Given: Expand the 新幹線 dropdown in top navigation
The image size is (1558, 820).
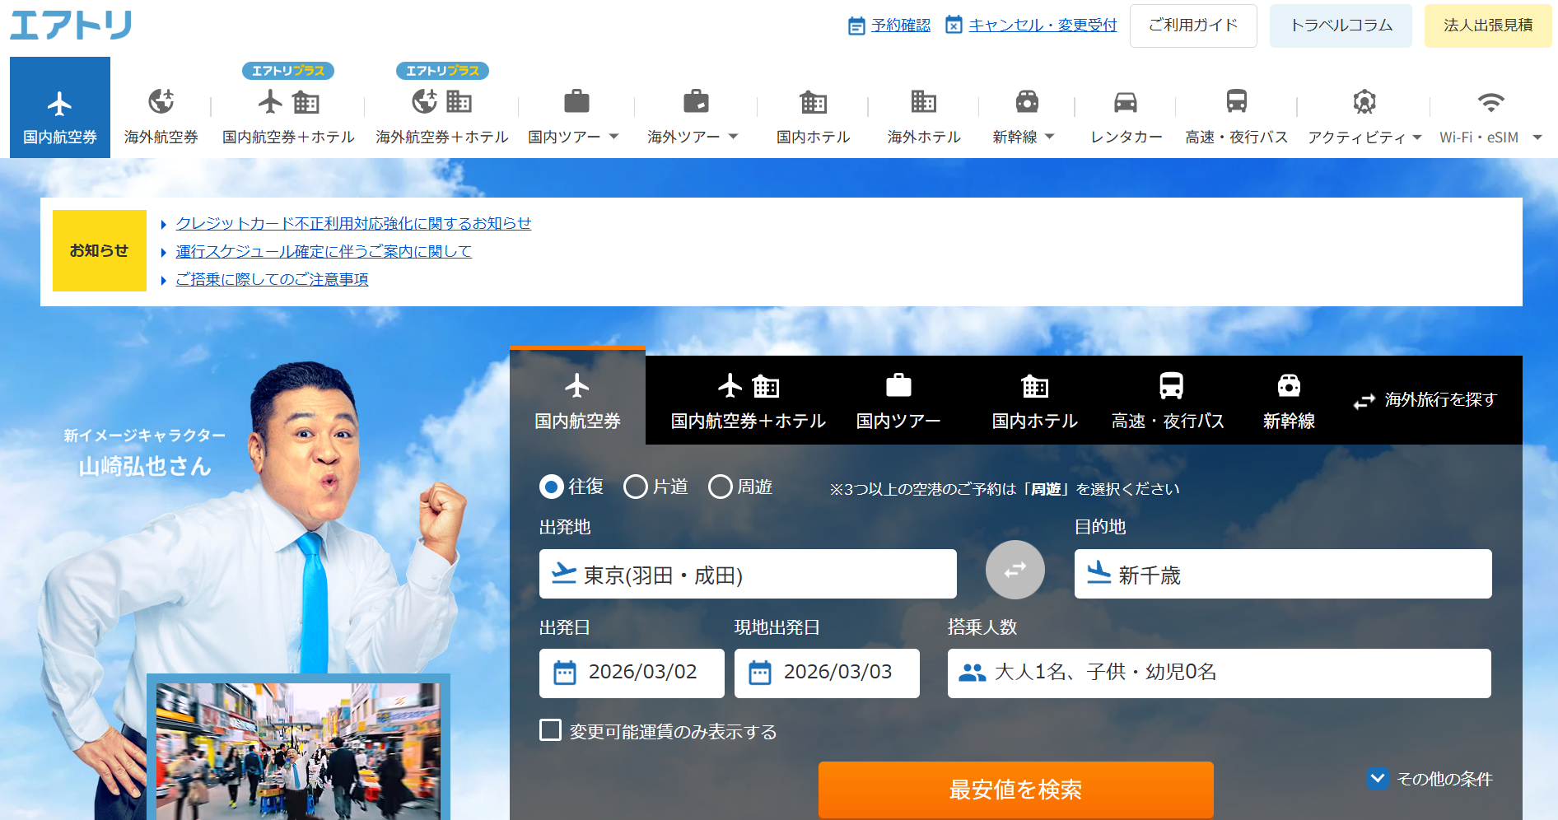Looking at the screenshot, I should pos(1049,137).
